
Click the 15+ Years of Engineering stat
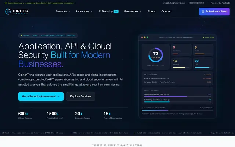[112, 115]
